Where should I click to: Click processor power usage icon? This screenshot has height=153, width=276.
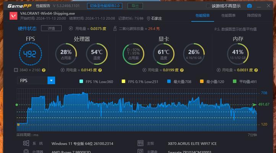click(62, 70)
